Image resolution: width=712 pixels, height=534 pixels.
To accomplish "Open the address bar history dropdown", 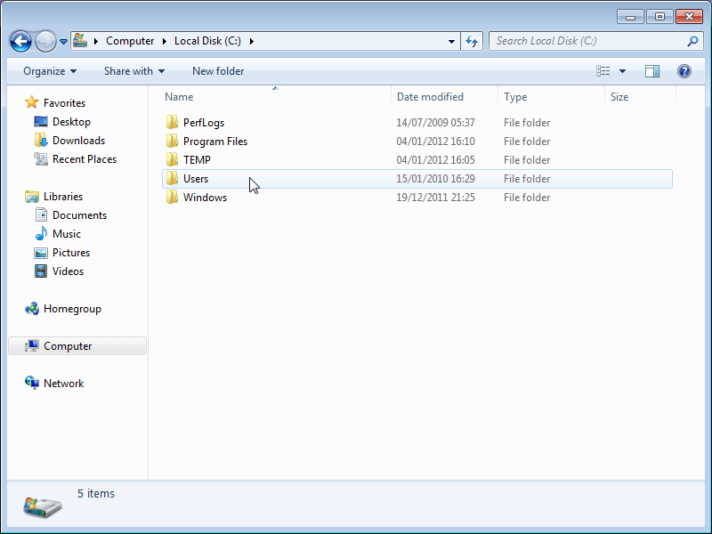I will pyautogui.click(x=451, y=41).
